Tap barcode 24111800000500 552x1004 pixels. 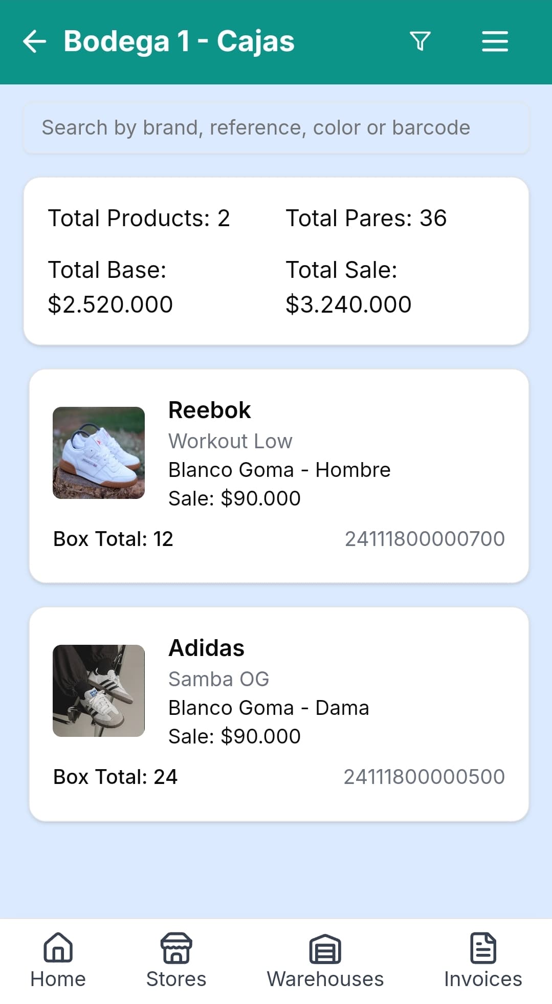pyautogui.click(x=424, y=777)
